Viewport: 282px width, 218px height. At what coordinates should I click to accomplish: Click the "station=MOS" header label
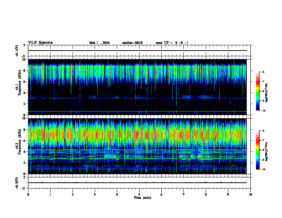(132, 43)
